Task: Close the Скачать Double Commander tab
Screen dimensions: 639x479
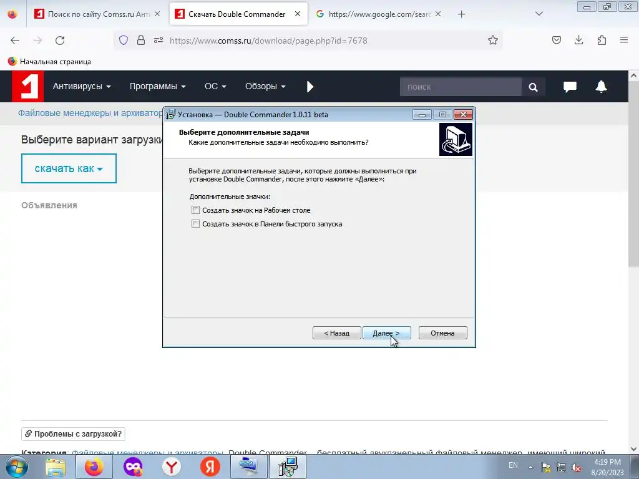Action: pyautogui.click(x=298, y=14)
